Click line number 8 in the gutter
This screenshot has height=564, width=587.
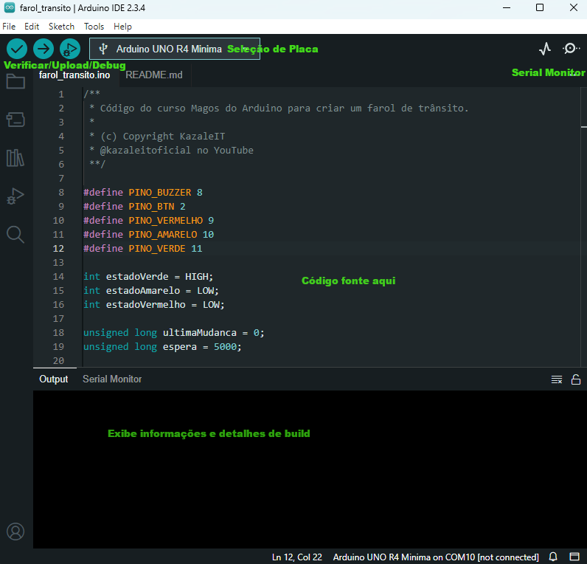tap(61, 193)
